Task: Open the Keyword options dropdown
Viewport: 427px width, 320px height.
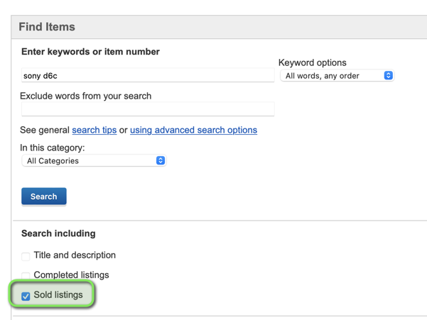Action: (x=336, y=76)
